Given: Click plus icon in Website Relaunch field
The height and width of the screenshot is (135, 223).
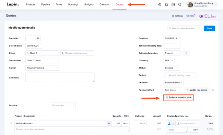Looking at the screenshot, I should click(x=109, y=123).
